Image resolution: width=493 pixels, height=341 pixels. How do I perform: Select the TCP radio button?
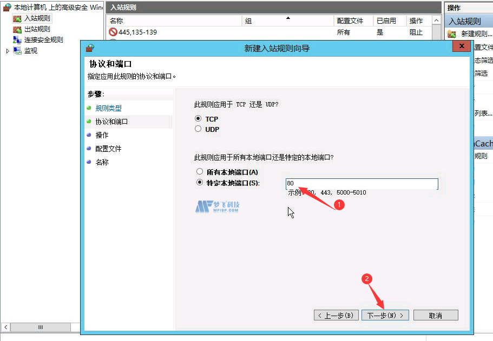click(x=199, y=118)
